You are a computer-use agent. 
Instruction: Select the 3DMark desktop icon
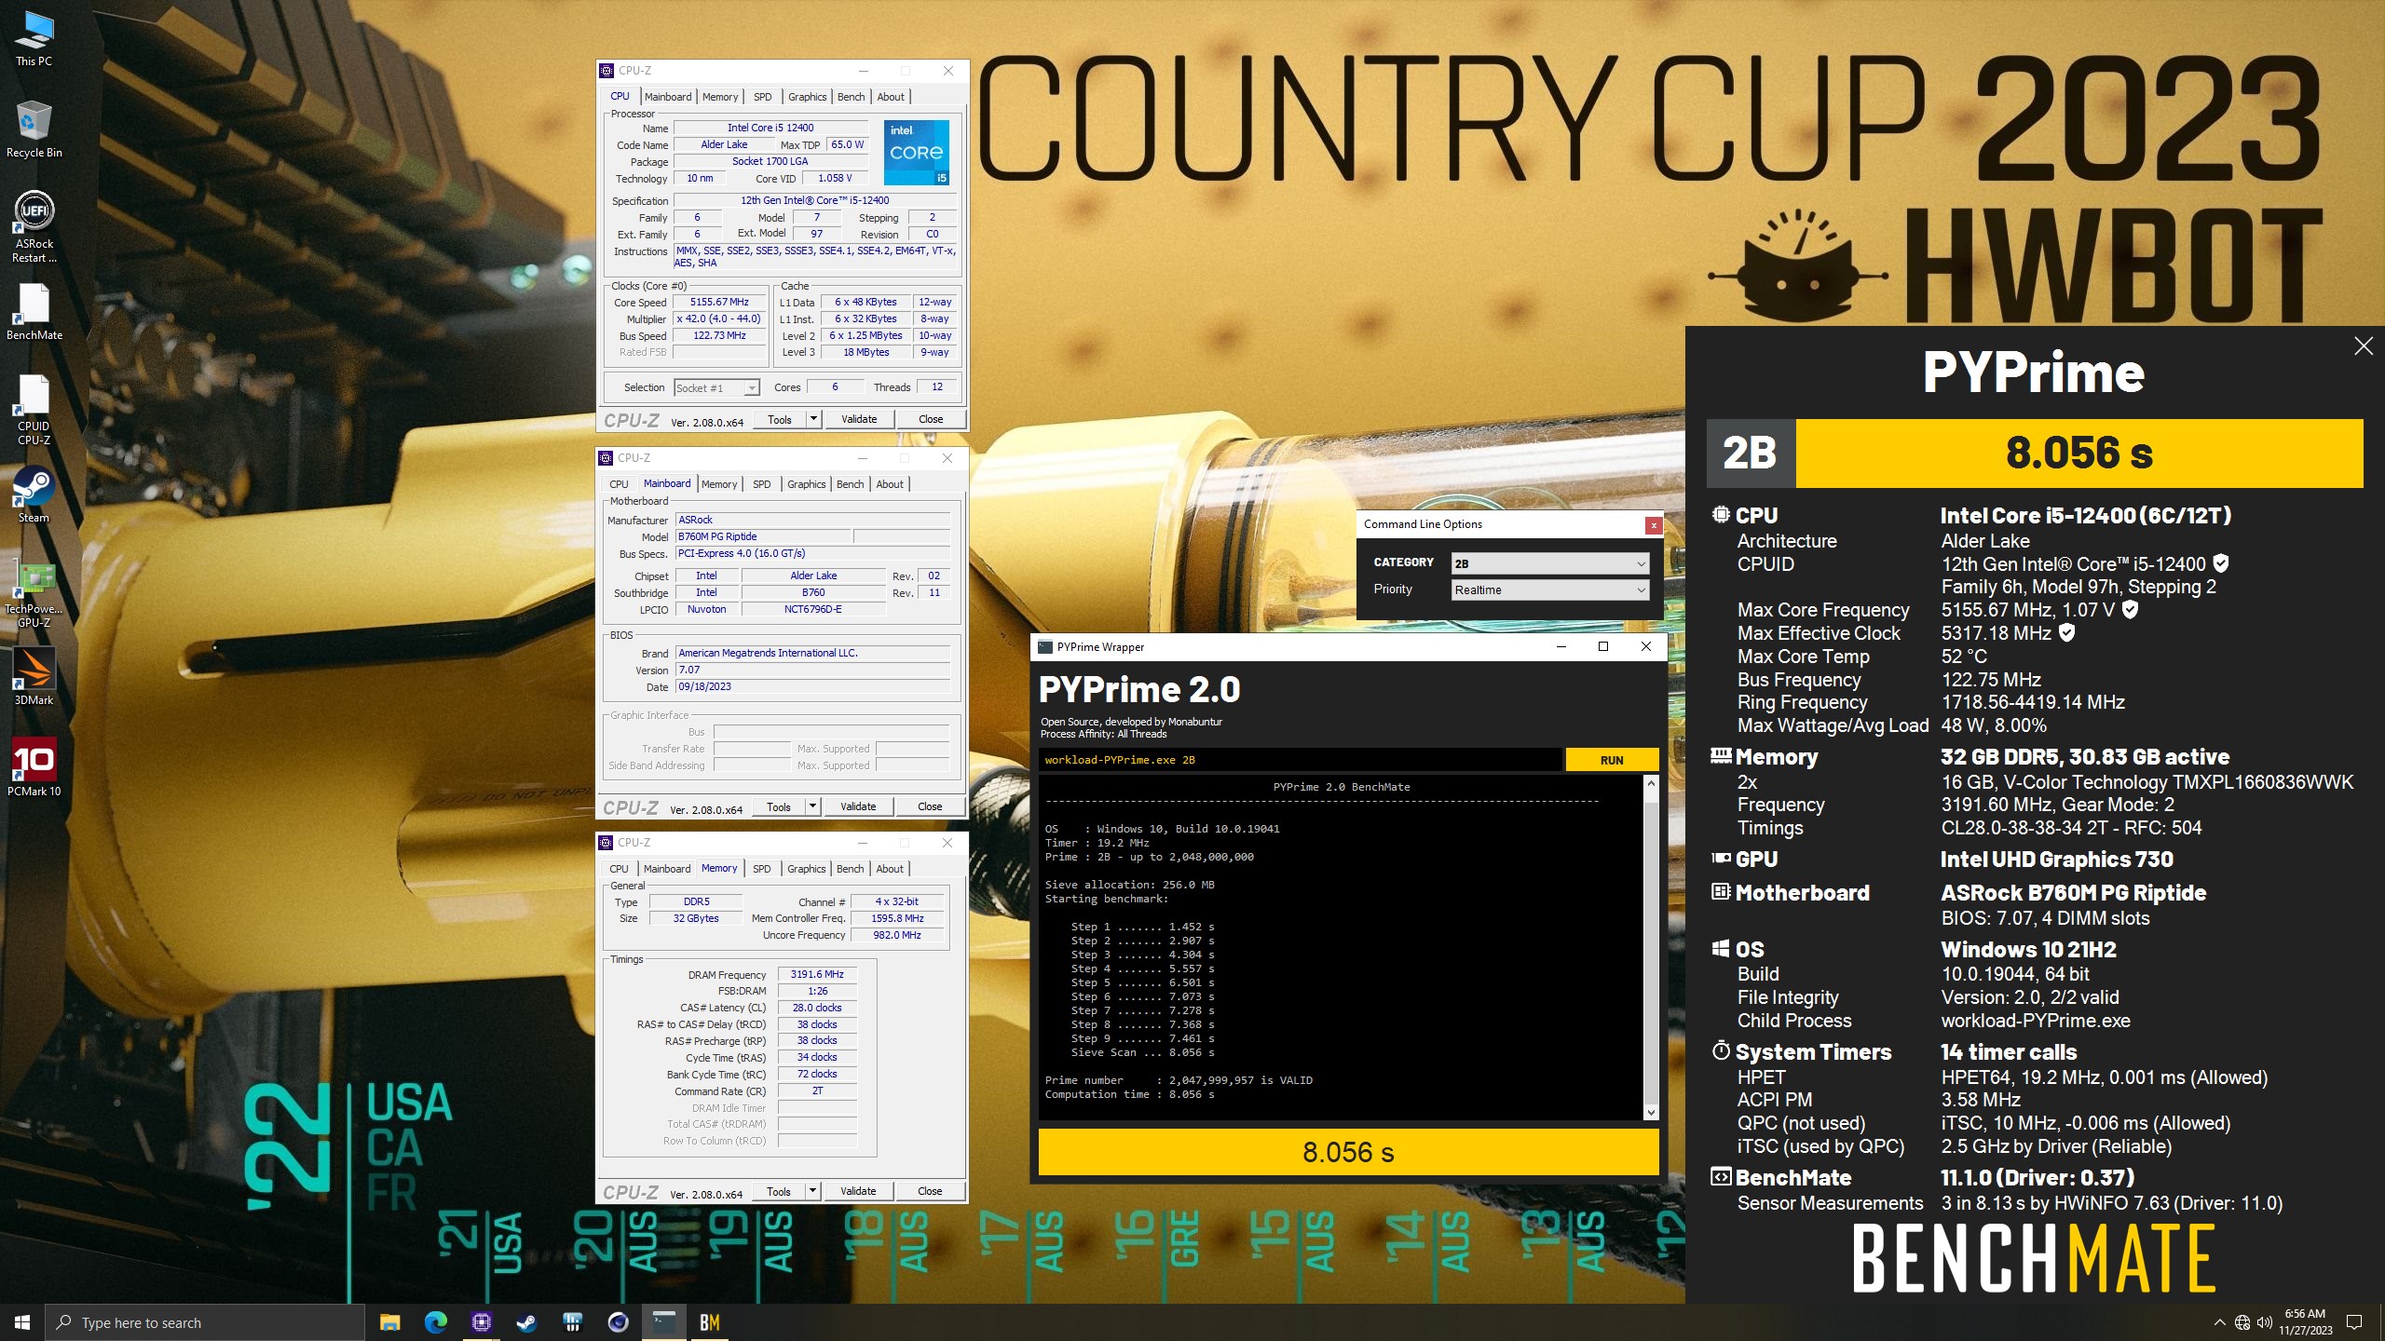pos(34,676)
